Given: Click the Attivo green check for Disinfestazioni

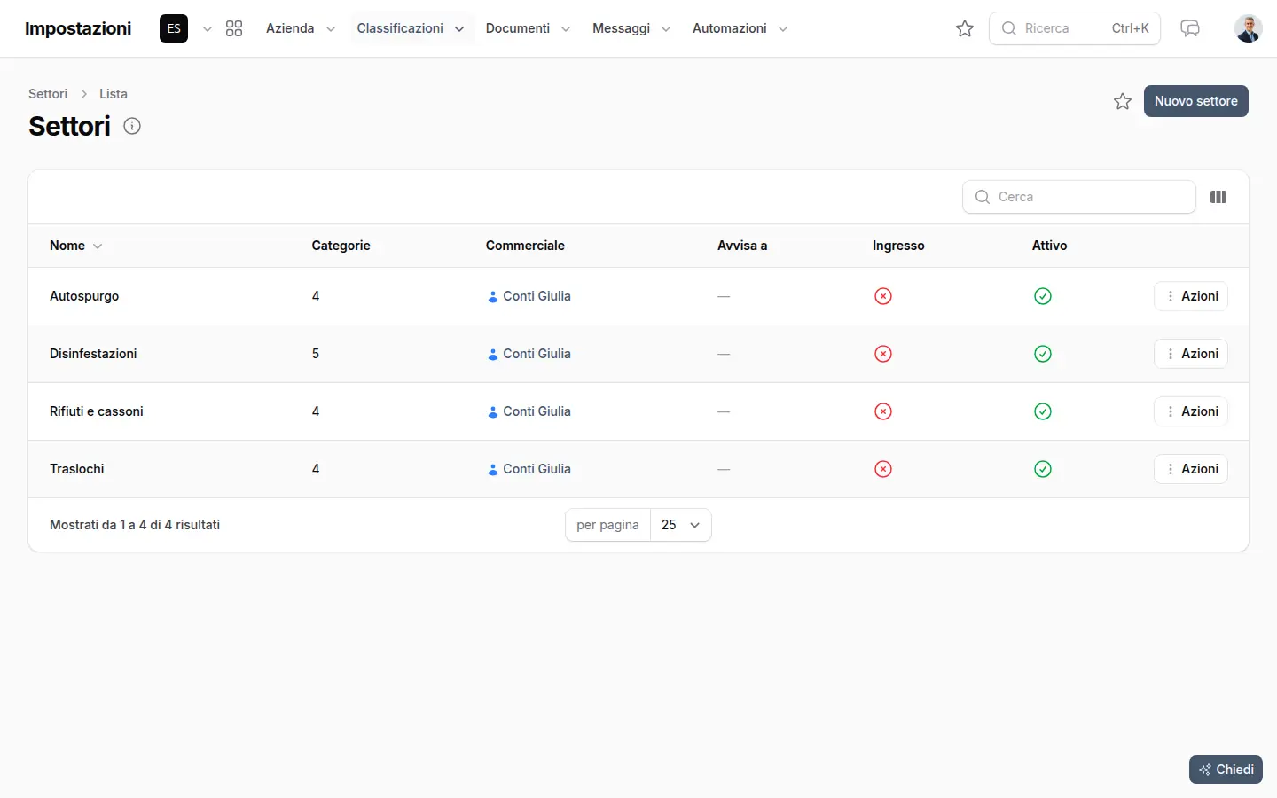Looking at the screenshot, I should 1043,354.
